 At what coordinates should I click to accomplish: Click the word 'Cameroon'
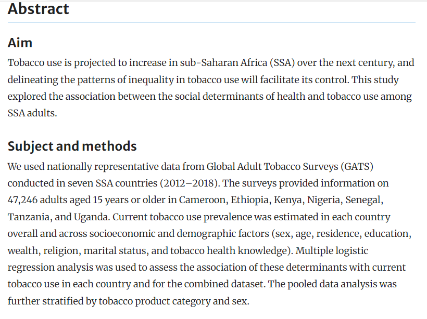coord(199,200)
